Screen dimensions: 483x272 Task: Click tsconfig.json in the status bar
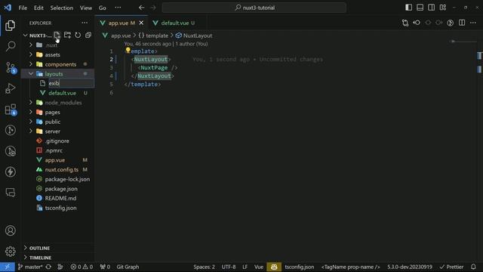pyautogui.click(x=300, y=267)
